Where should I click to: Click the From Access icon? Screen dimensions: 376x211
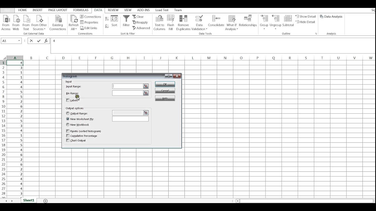pos(6,23)
